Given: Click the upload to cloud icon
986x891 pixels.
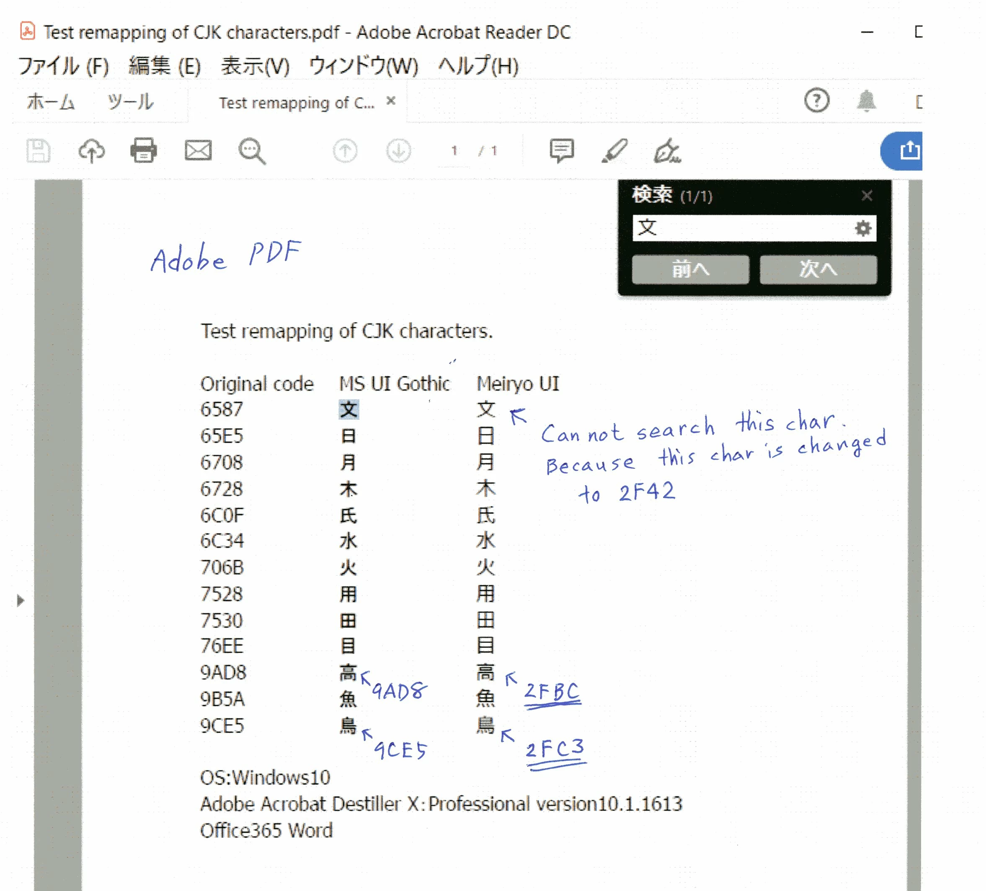Looking at the screenshot, I should coord(91,151).
